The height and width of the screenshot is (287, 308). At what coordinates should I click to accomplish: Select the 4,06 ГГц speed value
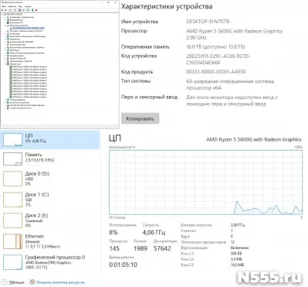(x=154, y=232)
